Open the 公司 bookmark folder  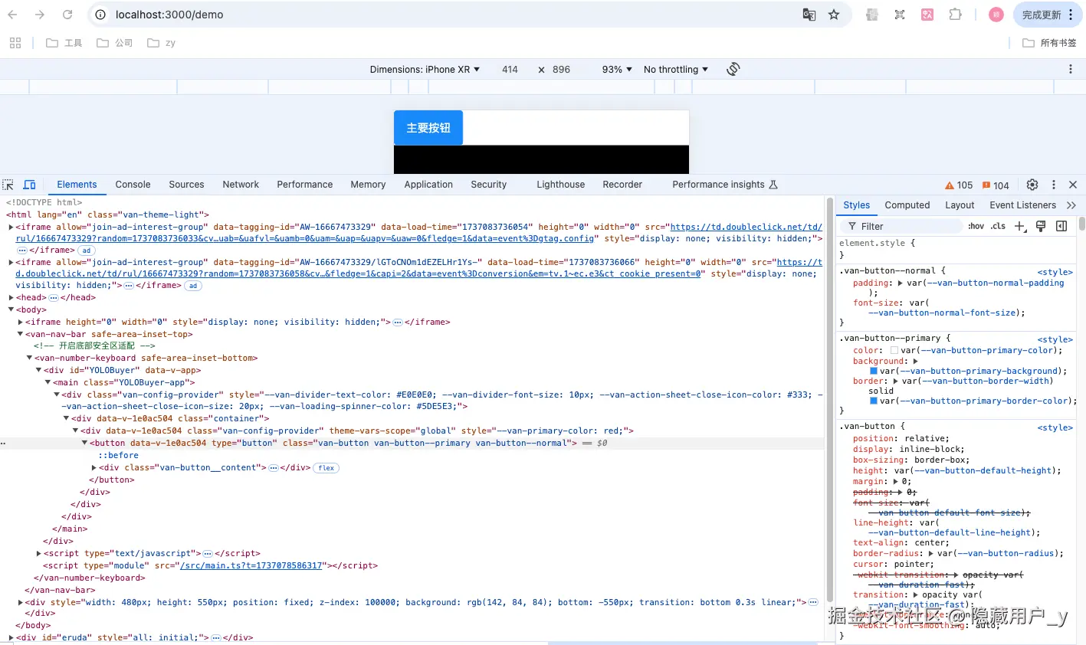pos(115,43)
